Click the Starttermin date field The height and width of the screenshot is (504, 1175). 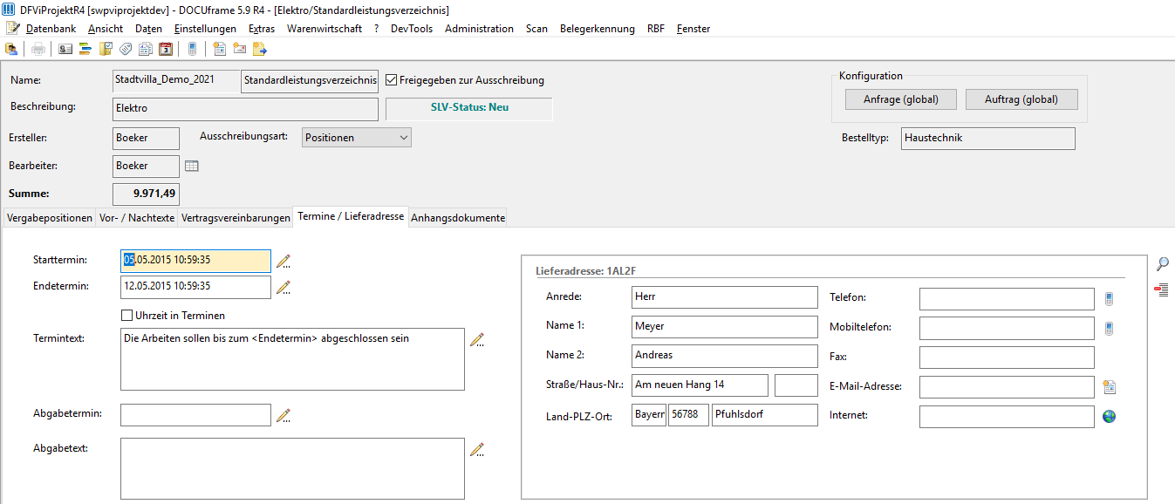pos(195,261)
